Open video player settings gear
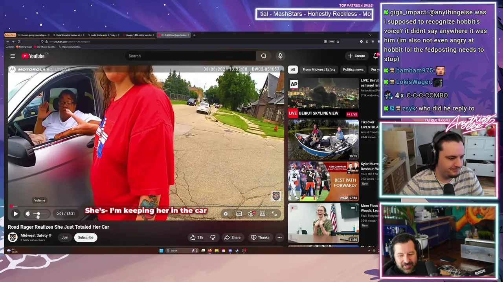503x282 pixels. click(251, 214)
